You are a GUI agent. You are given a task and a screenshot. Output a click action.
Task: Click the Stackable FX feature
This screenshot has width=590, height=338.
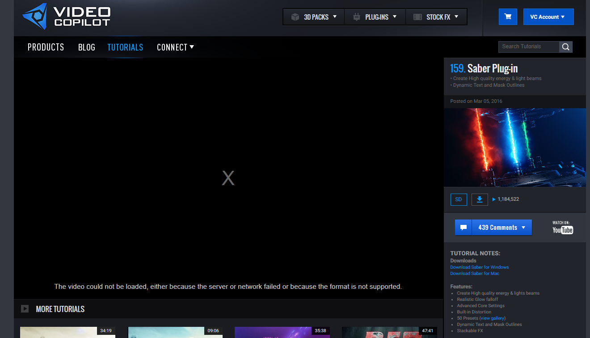(470, 331)
